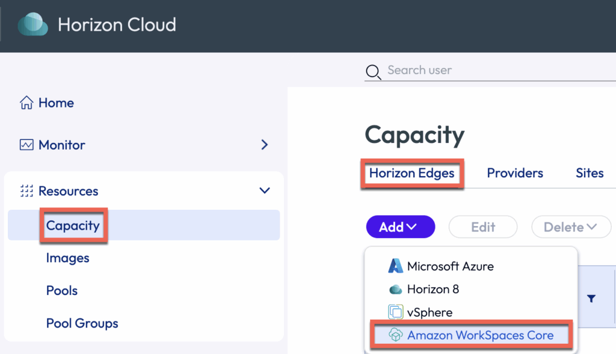
Task: Open the Add dropdown button
Action: [x=400, y=227]
